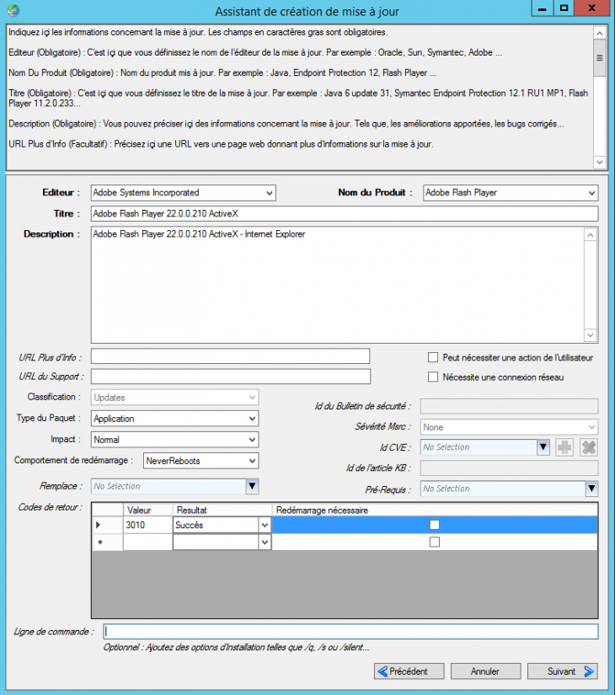Click in the Description text area
Screen dimensions: 615x695
coord(338,285)
